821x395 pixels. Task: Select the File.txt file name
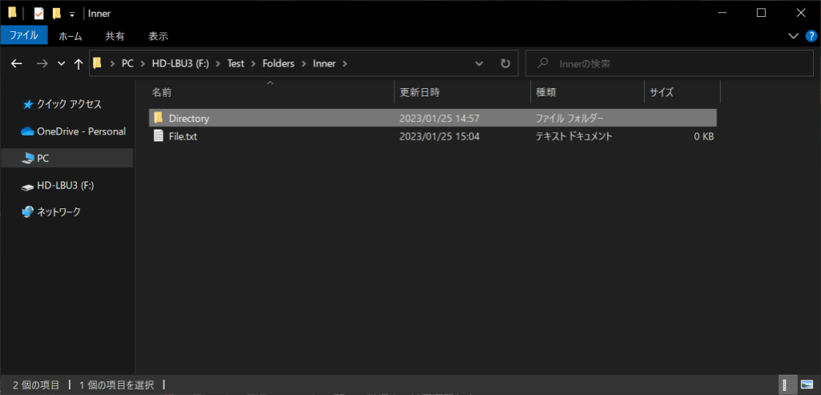pyautogui.click(x=183, y=136)
